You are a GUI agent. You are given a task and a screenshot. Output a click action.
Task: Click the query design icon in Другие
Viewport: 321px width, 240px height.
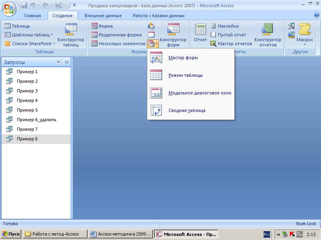pos(291,35)
